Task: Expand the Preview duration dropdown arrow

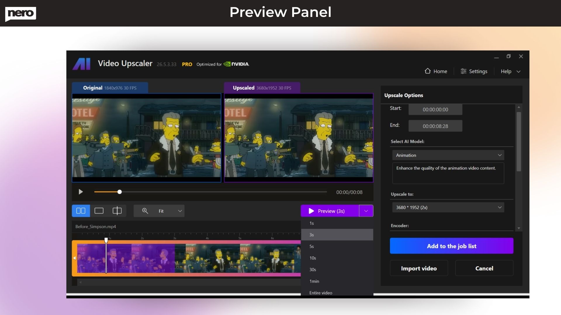Action: pos(366,211)
